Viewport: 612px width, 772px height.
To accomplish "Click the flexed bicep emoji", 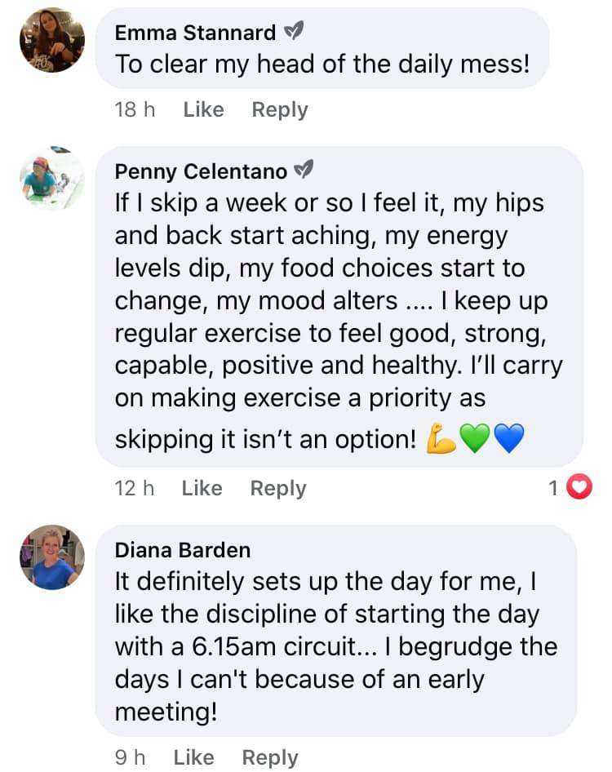I will point(441,441).
